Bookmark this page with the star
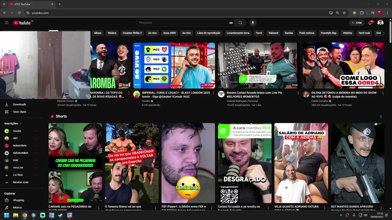Screen dimensions: 392x220 coord(344,13)
